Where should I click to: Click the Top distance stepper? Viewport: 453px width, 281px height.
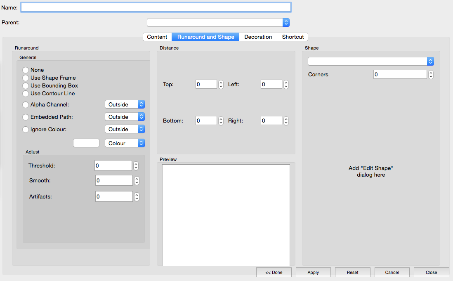(221, 85)
